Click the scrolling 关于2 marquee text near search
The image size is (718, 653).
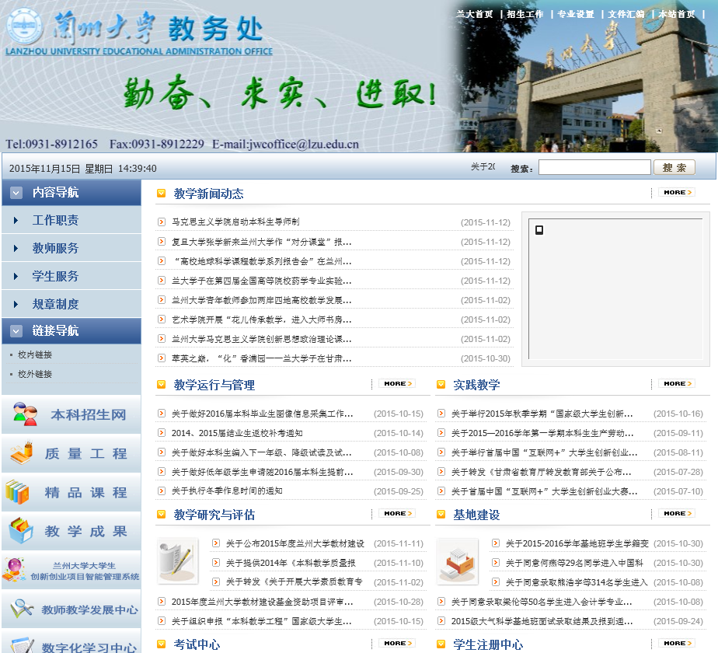pyautogui.click(x=483, y=167)
